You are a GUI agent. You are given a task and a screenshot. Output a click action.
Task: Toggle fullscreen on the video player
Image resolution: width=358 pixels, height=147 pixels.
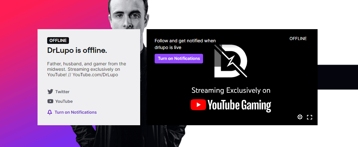coord(309,117)
